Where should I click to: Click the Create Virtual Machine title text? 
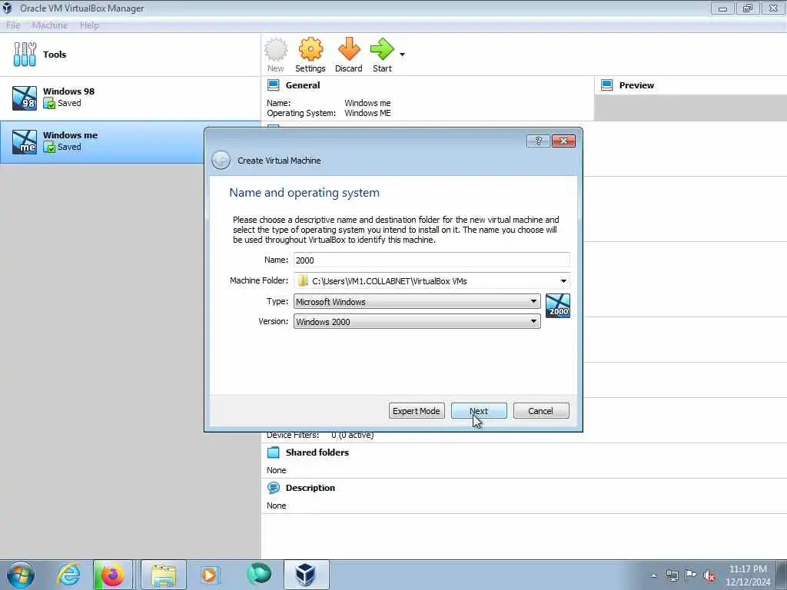coord(279,161)
